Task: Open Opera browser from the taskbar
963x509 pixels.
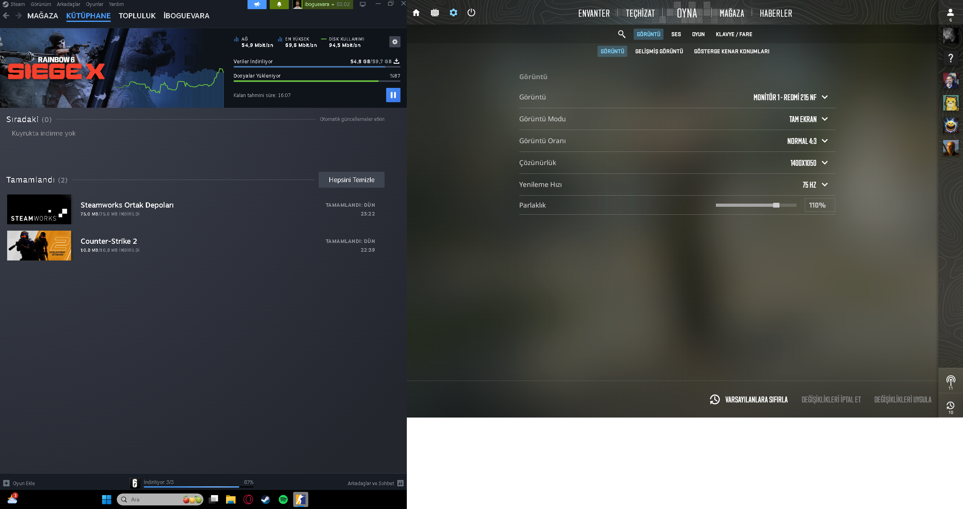Action: coord(248,499)
